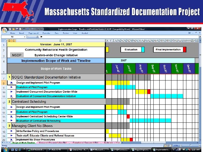Click the Sep-07 month header
203x152 pixels.
point(153,68)
